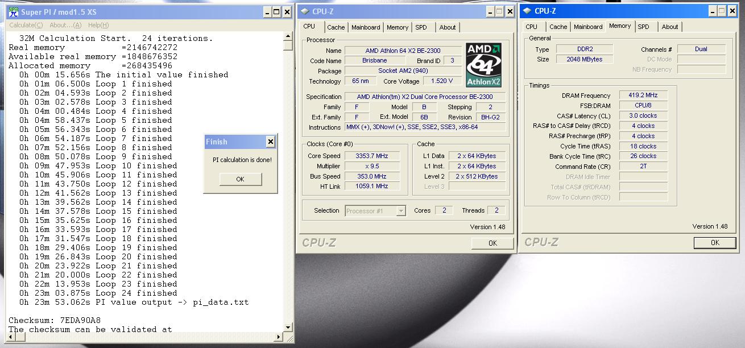This screenshot has height=348, width=745.
Task: Click the Checksum: 7EDA90A8 line
Action: [x=55, y=320]
